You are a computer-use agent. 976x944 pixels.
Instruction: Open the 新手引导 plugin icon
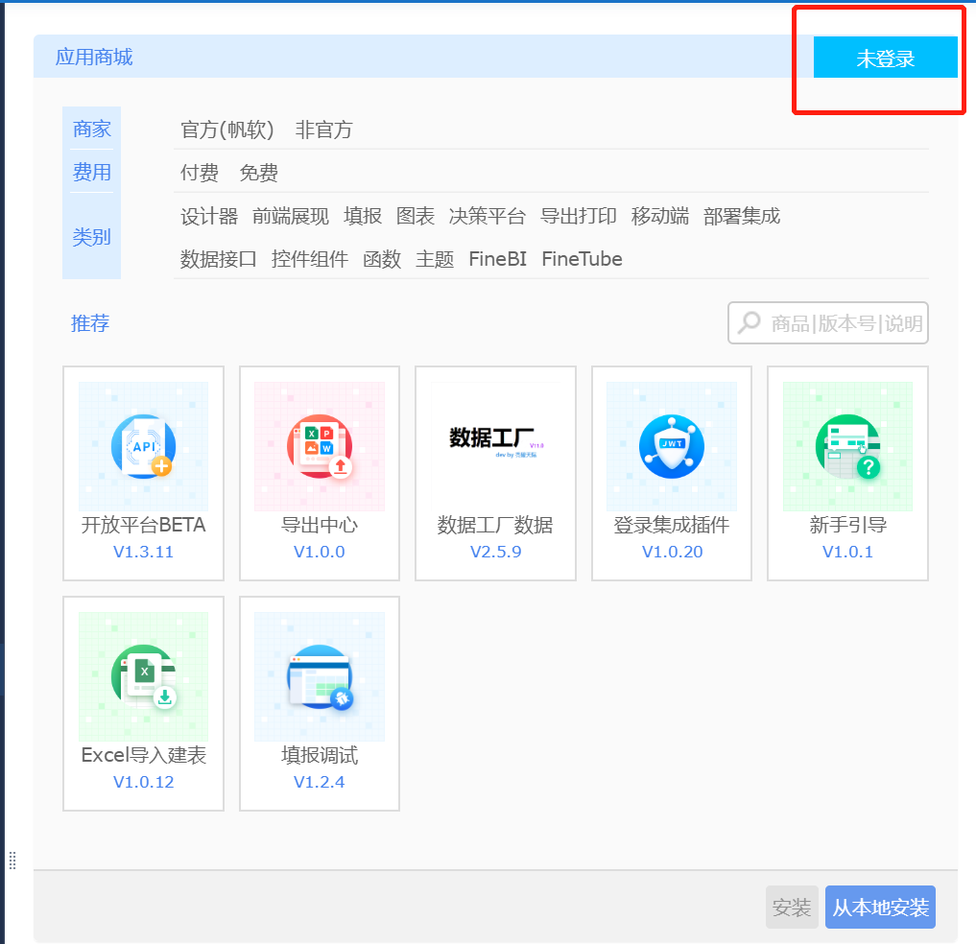847,446
